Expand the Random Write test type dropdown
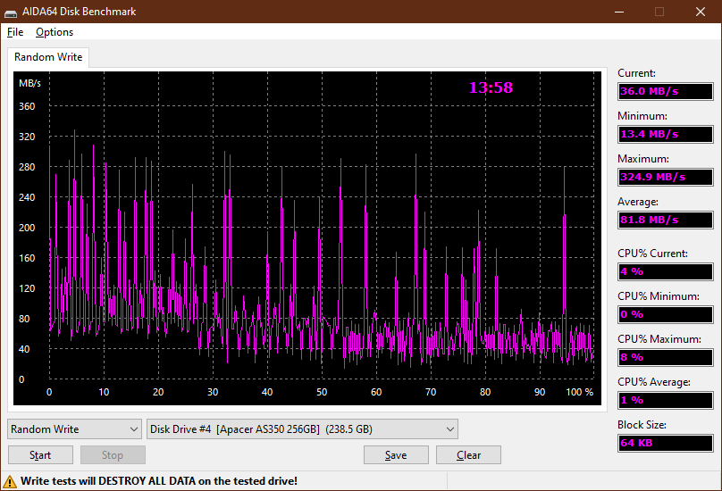This screenshot has height=491, width=722. tap(74, 429)
